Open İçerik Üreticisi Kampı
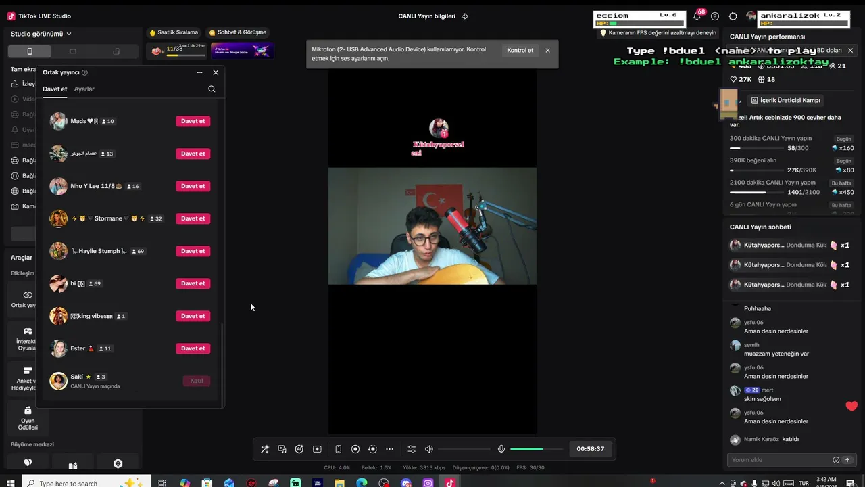This screenshot has height=487, width=865. (785, 100)
